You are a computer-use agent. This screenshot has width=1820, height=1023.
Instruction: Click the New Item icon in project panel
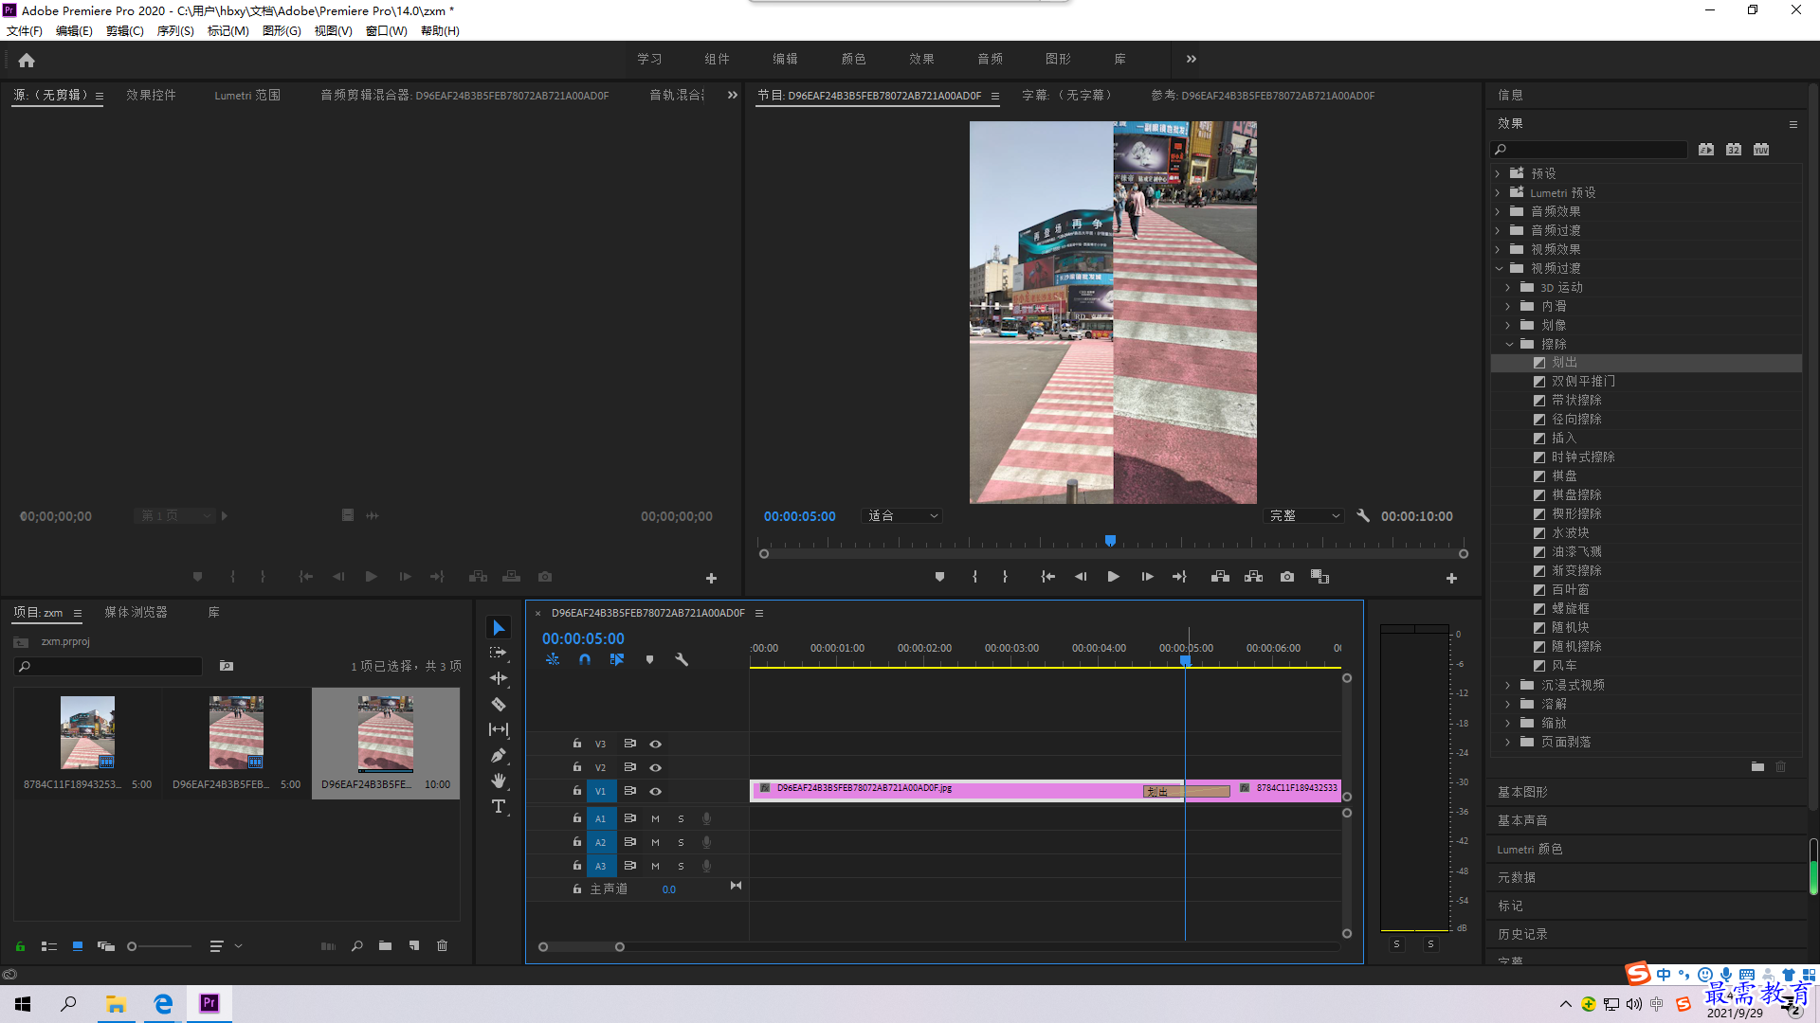click(414, 945)
